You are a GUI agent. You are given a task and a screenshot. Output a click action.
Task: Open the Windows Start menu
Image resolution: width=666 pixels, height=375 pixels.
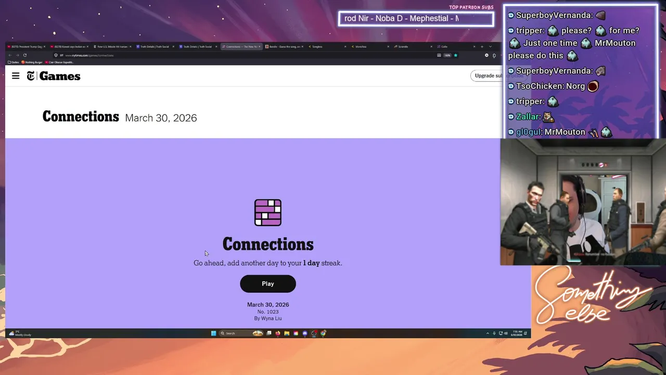coord(213,333)
